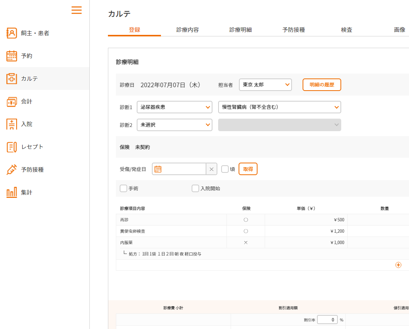
Task: Switch to the 診療内容 tab
Action: (187, 30)
